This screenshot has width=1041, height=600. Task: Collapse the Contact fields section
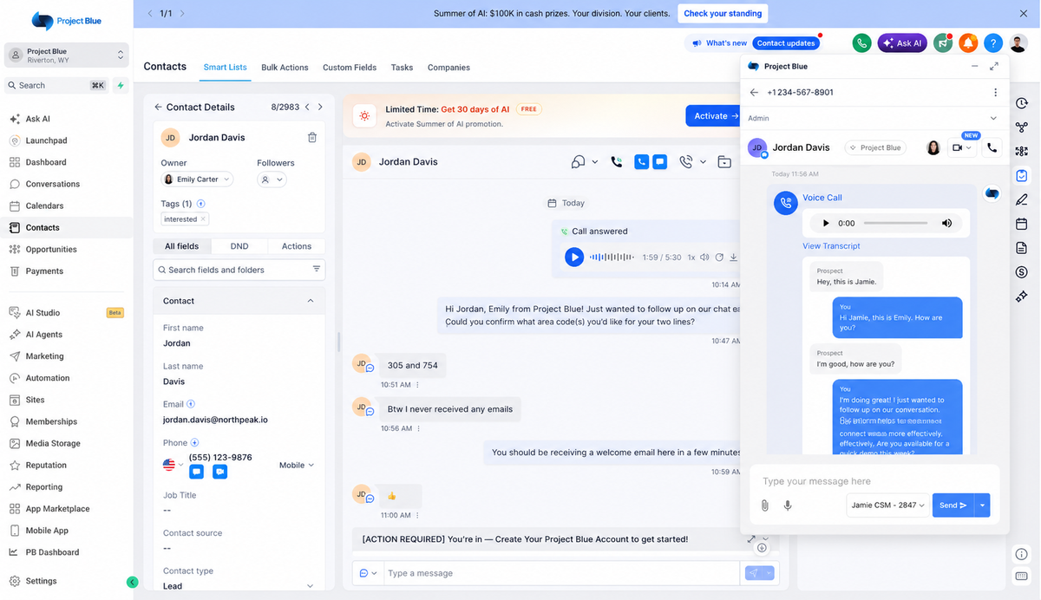coord(311,301)
